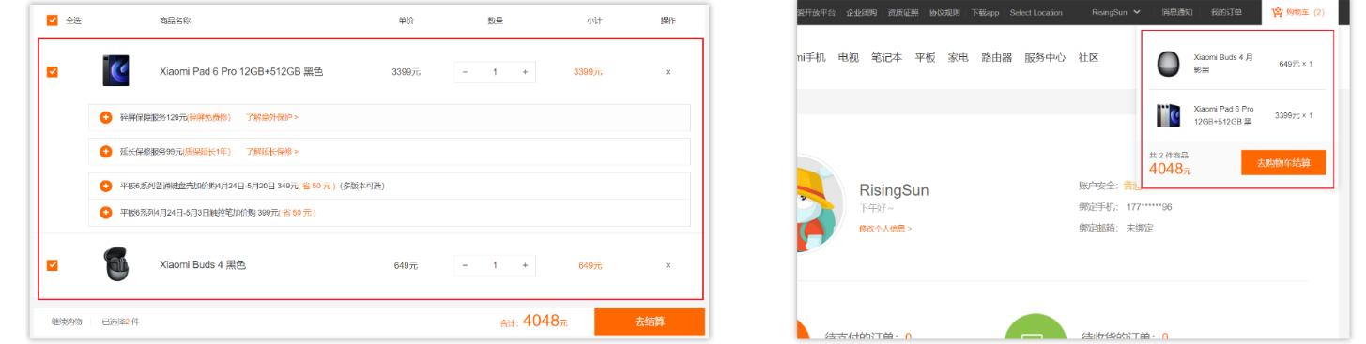Image resolution: width=1366 pixels, height=344 pixels.
Task: Uncheck the Xiaomi Pad 6 Pro item checkbox
Action: 53,72
